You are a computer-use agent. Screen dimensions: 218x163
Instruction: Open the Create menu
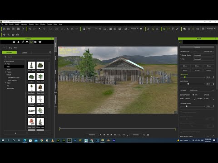(x=11, y=24)
